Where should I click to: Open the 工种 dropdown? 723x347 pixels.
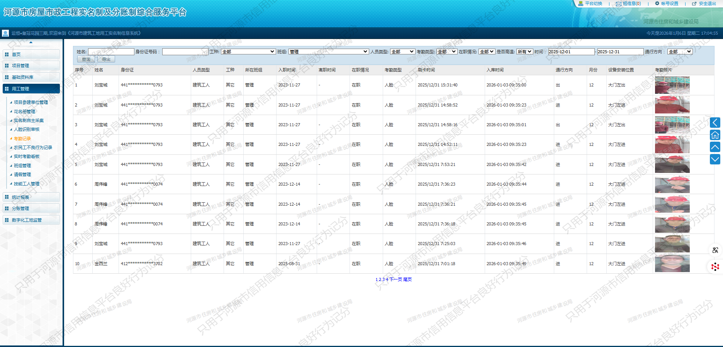(x=248, y=52)
